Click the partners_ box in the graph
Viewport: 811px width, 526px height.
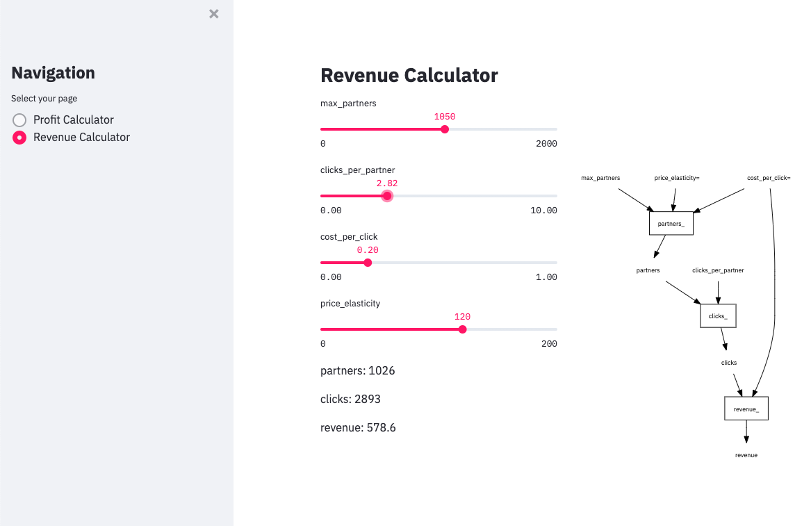[x=671, y=224]
